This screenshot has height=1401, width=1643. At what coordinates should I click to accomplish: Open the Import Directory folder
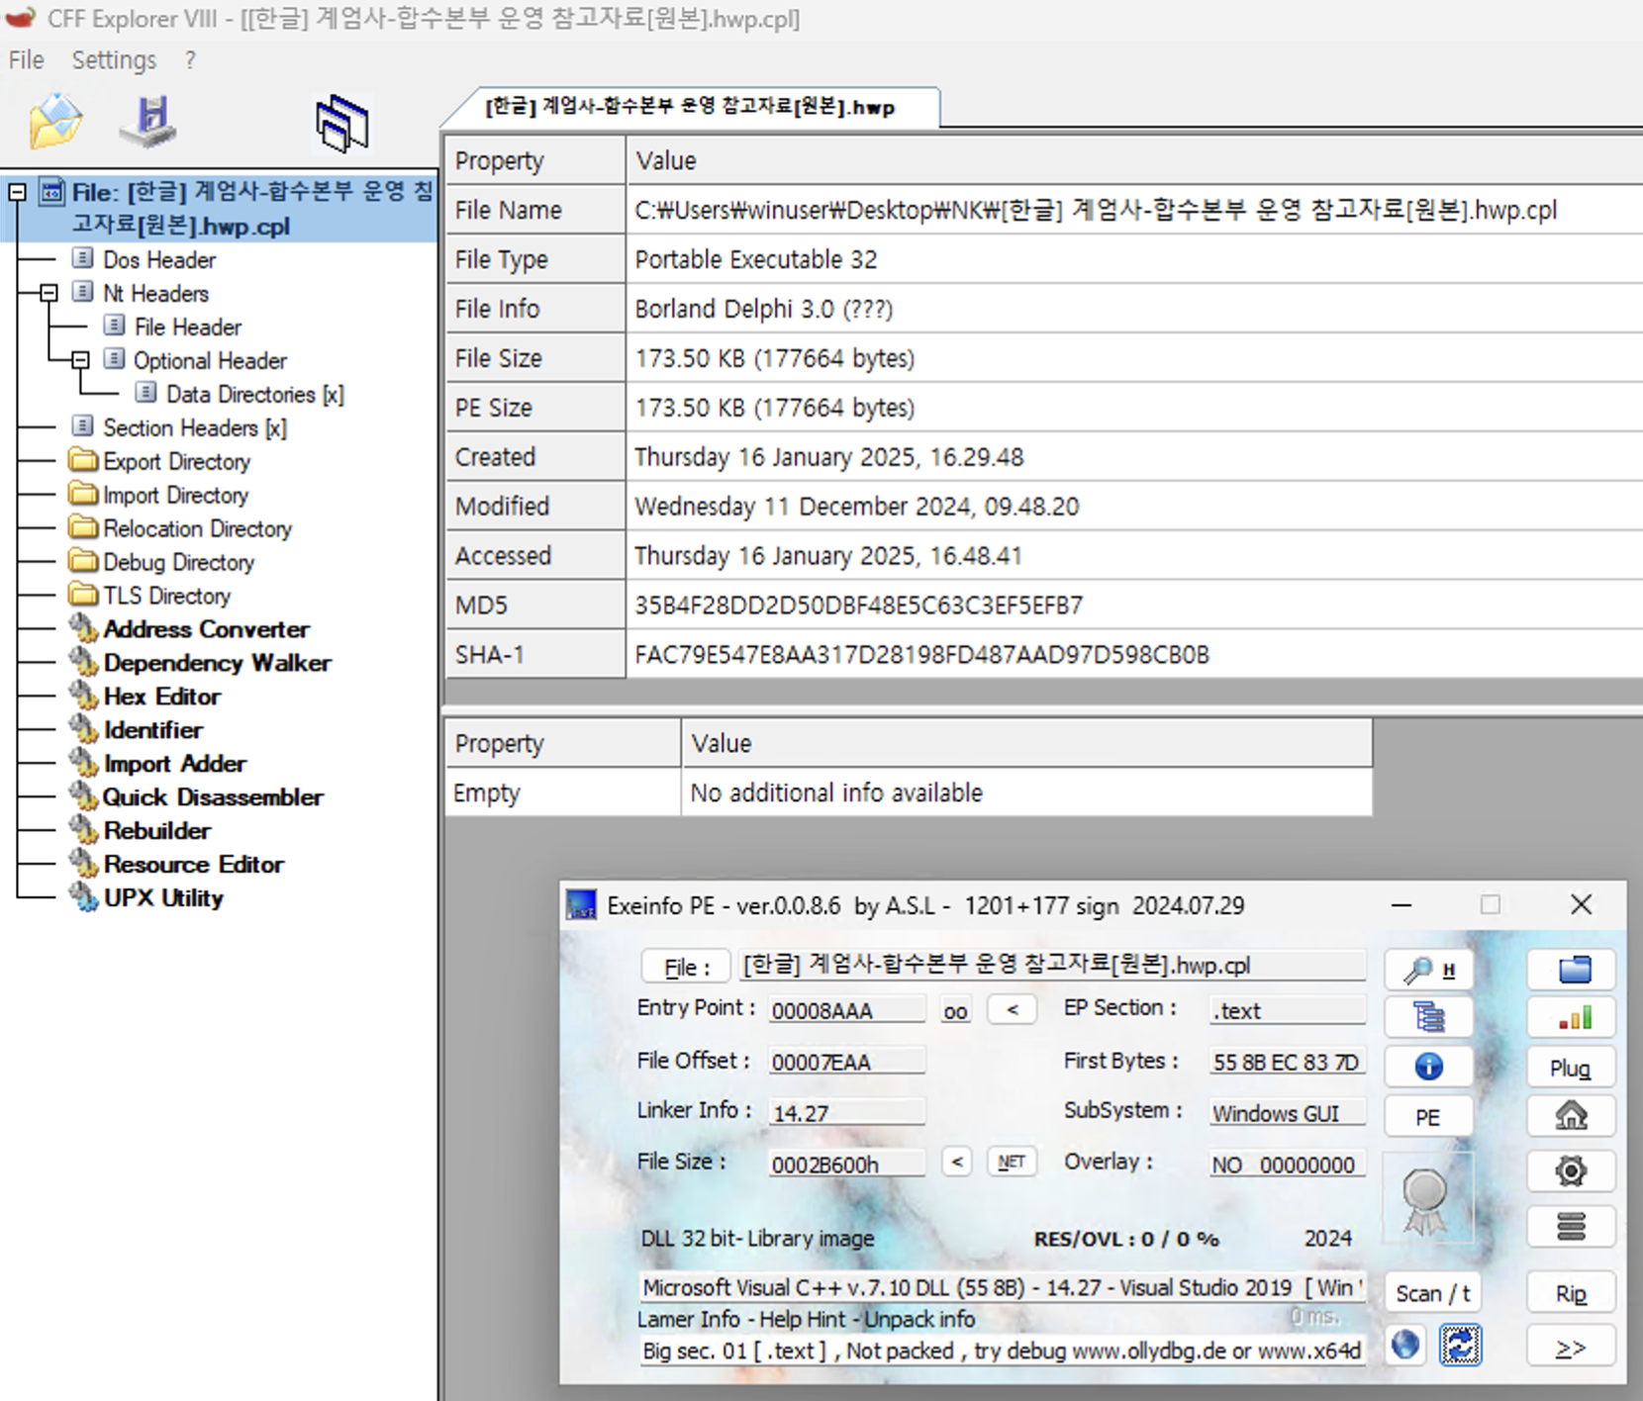tap(175, 496)
